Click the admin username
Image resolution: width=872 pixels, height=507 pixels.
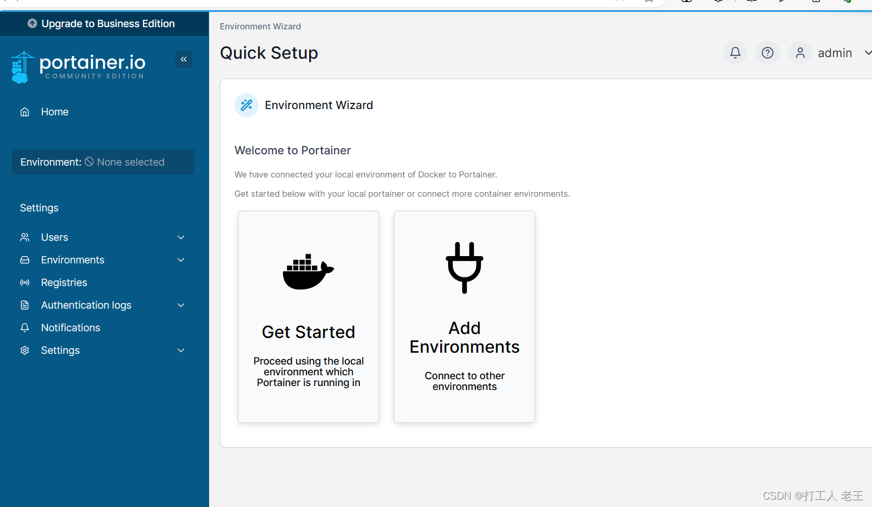(835, 53)
